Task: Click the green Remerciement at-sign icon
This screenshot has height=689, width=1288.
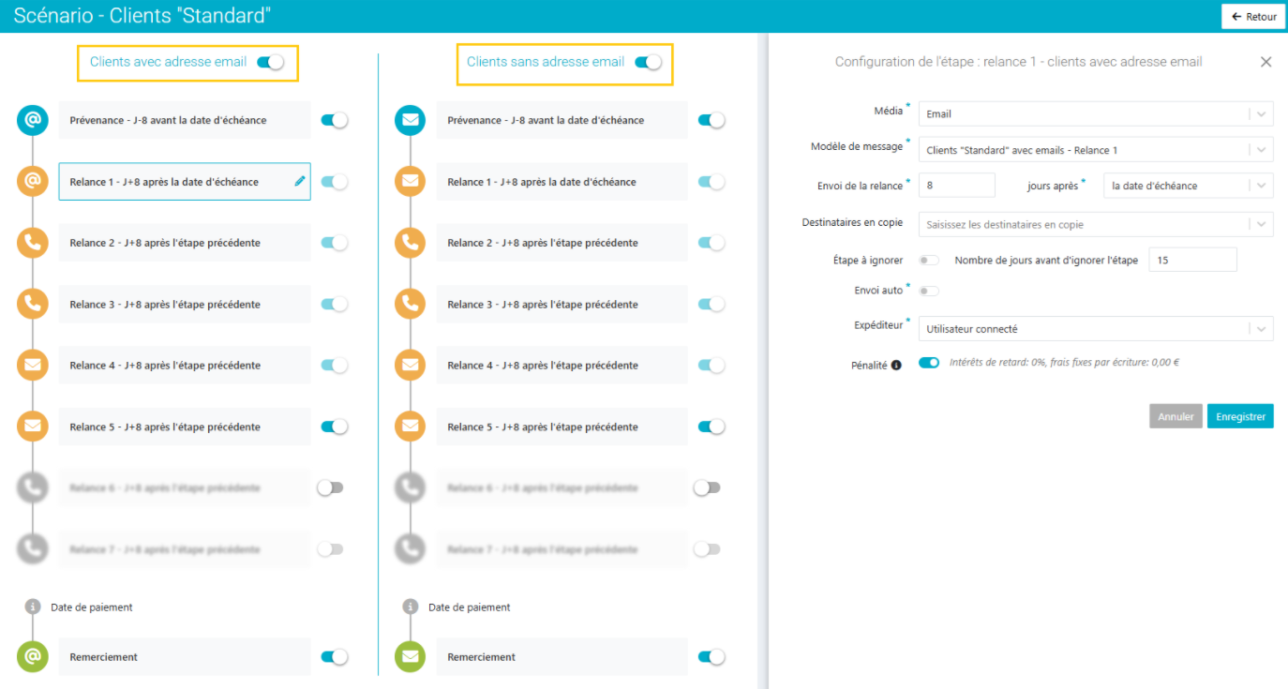Action: point(33,657)
